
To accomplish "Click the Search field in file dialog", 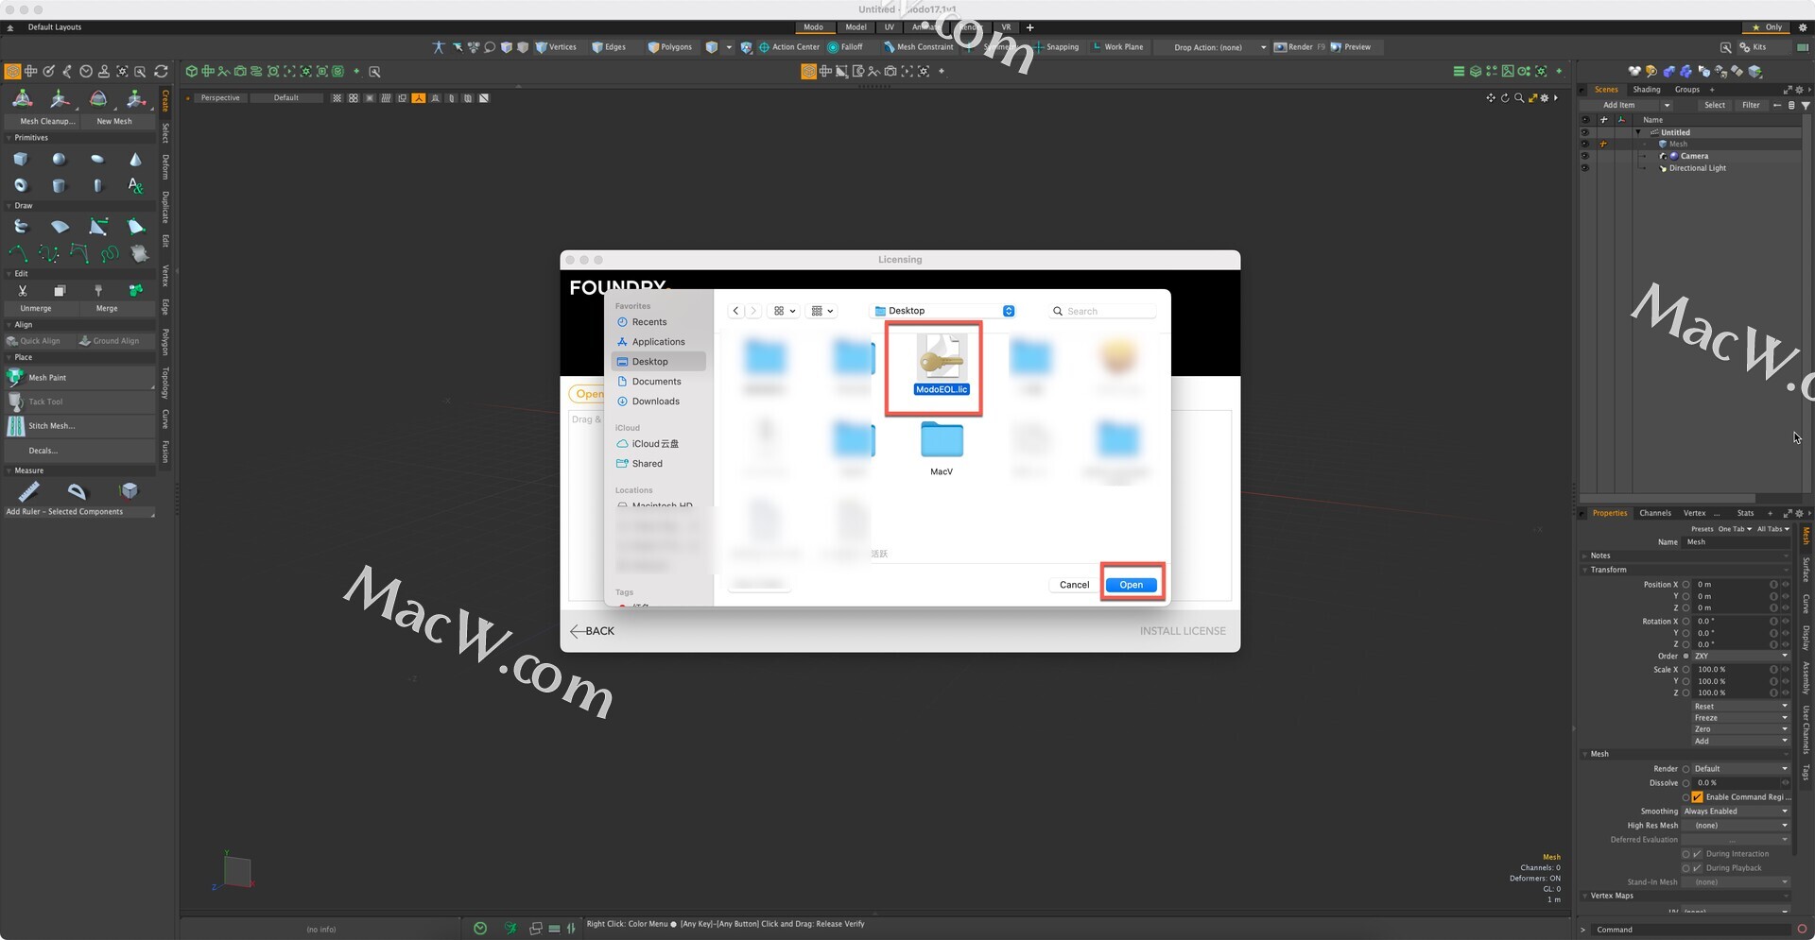I will 1101,311.
